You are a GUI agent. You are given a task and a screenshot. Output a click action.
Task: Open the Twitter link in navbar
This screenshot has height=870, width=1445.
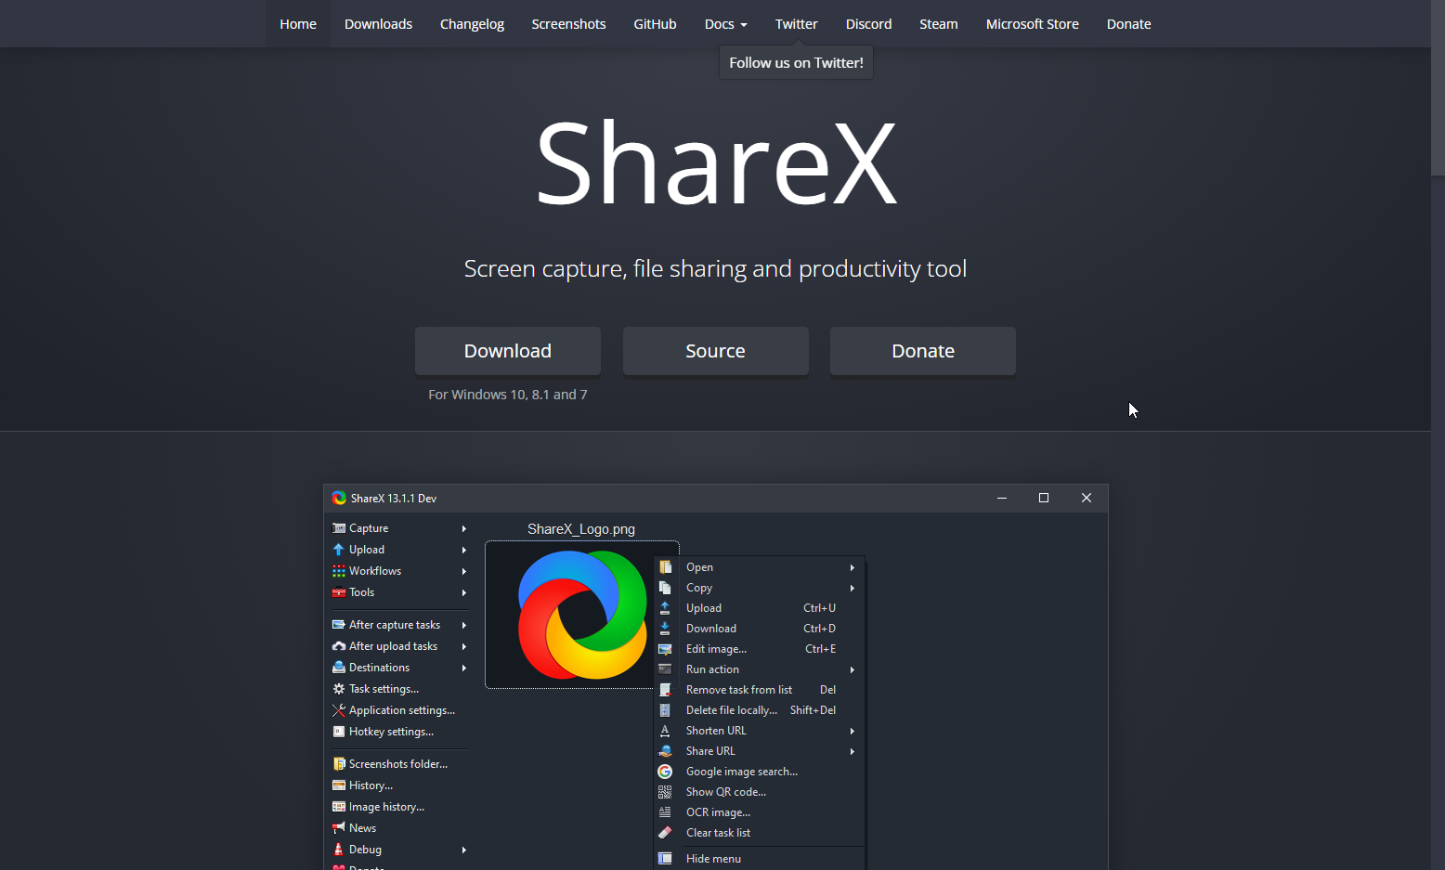pos(797,24)
